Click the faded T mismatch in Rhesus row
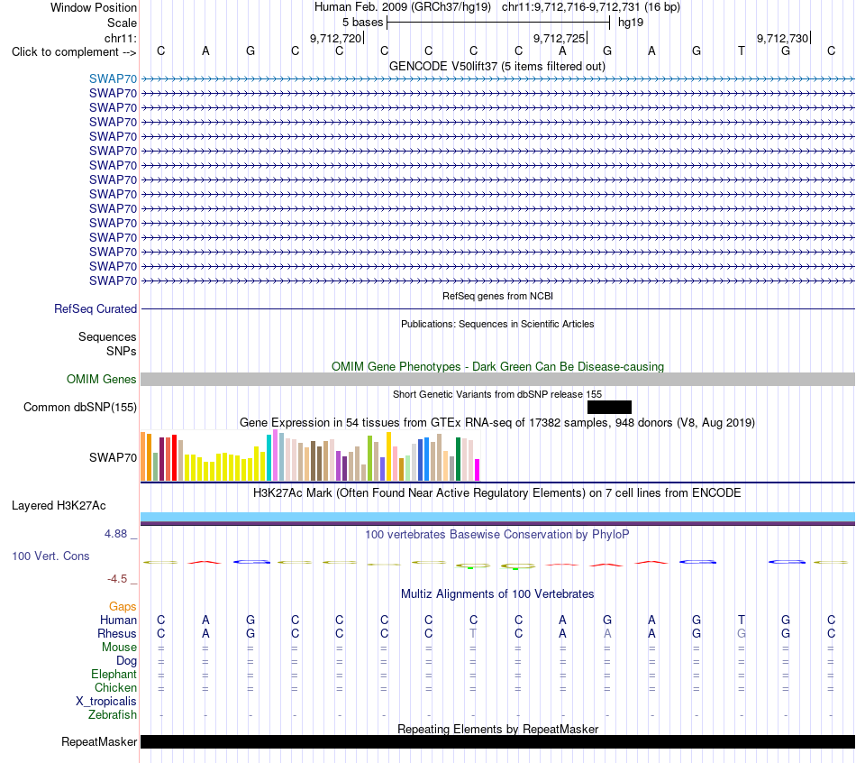The image size is (856, 763). pyautogui.click(x=473, y=633)
